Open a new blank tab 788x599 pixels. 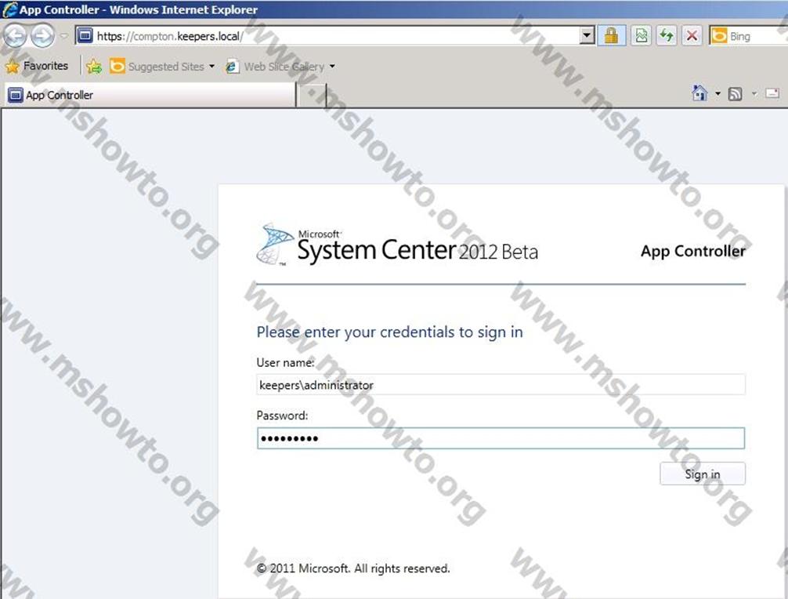pos(312,95)
